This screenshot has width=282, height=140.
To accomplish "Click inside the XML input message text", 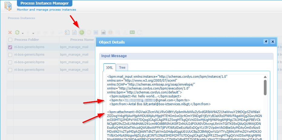I will tap(184, 108).
